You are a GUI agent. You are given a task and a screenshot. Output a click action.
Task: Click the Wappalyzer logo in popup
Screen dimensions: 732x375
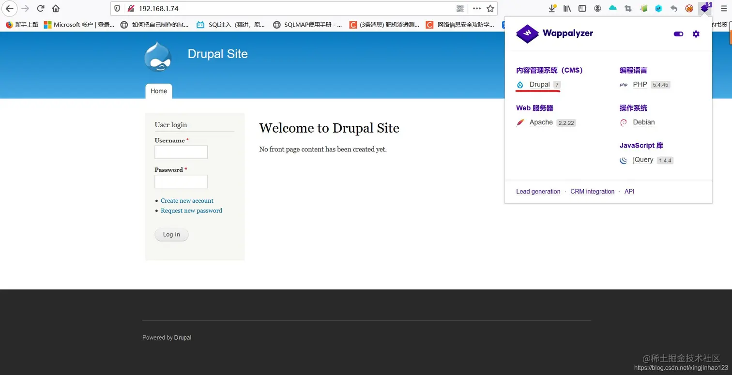pyautogui.click(x=554, y=34)
